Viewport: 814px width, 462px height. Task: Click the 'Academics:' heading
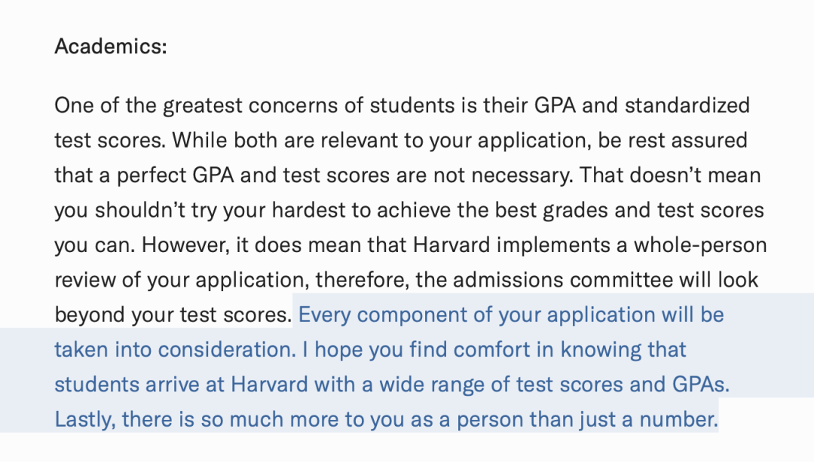111,47
